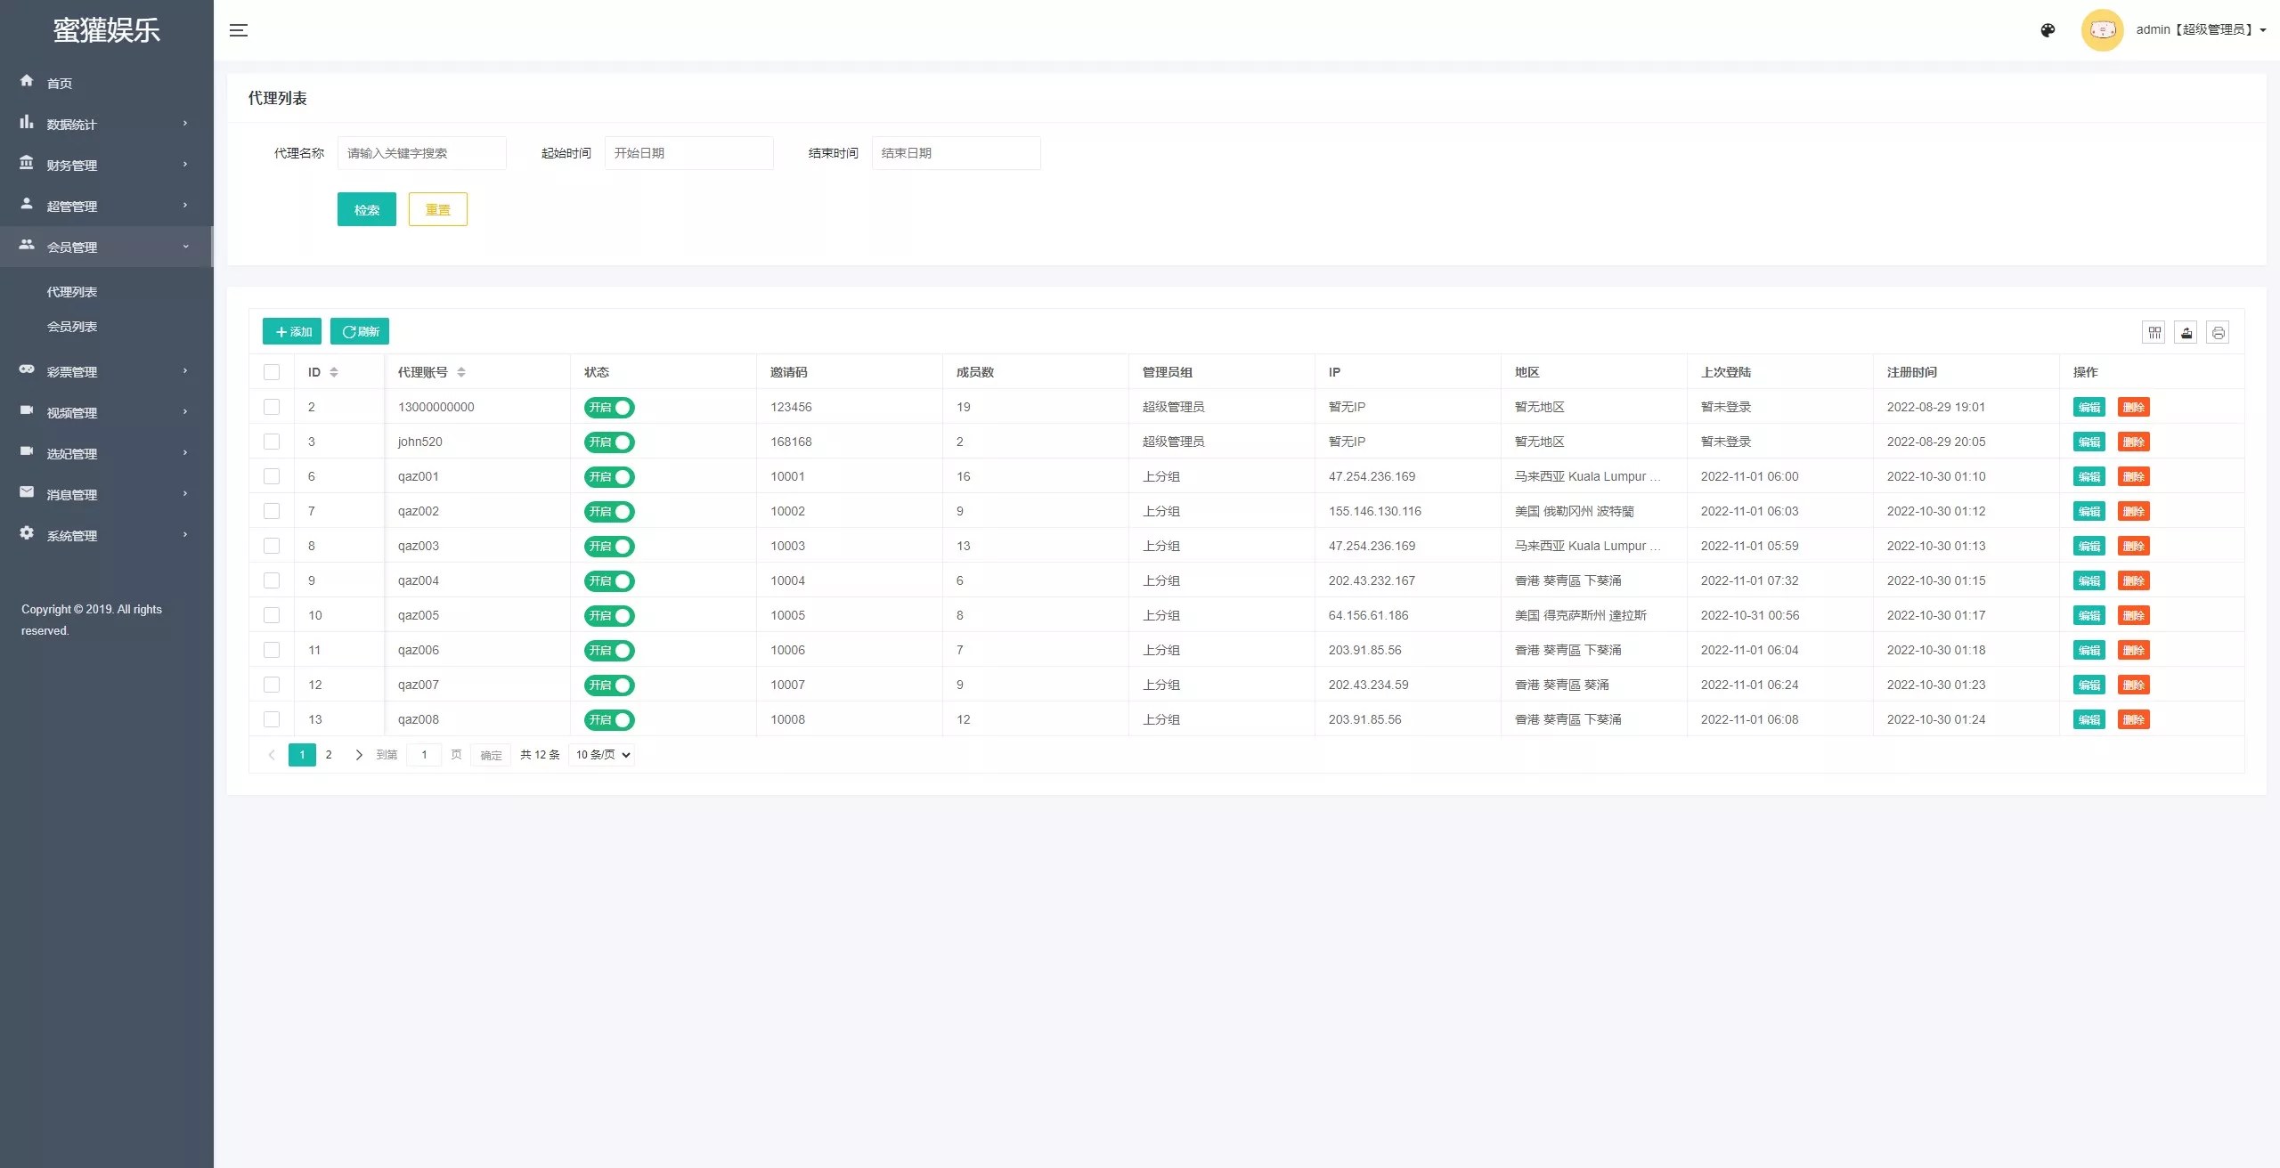Open the theme color palette icon
This screenshot has height=1168, width=2280.
tap(2048, 30)
